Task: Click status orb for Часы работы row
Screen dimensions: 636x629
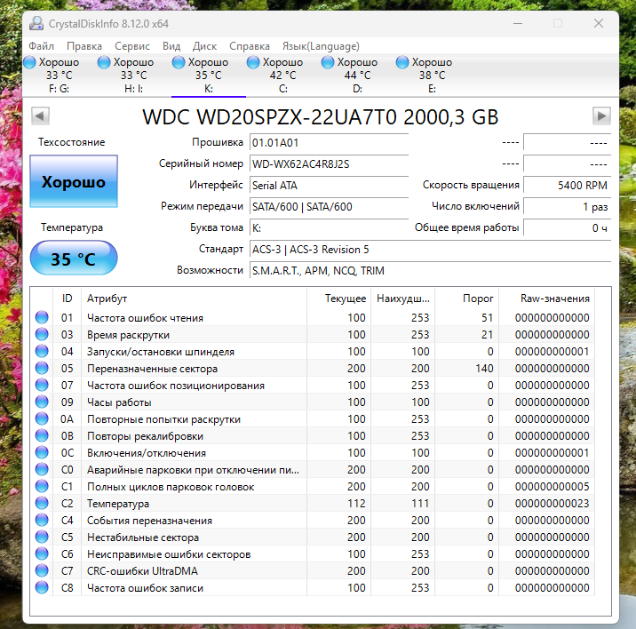Action: (42, 402)
